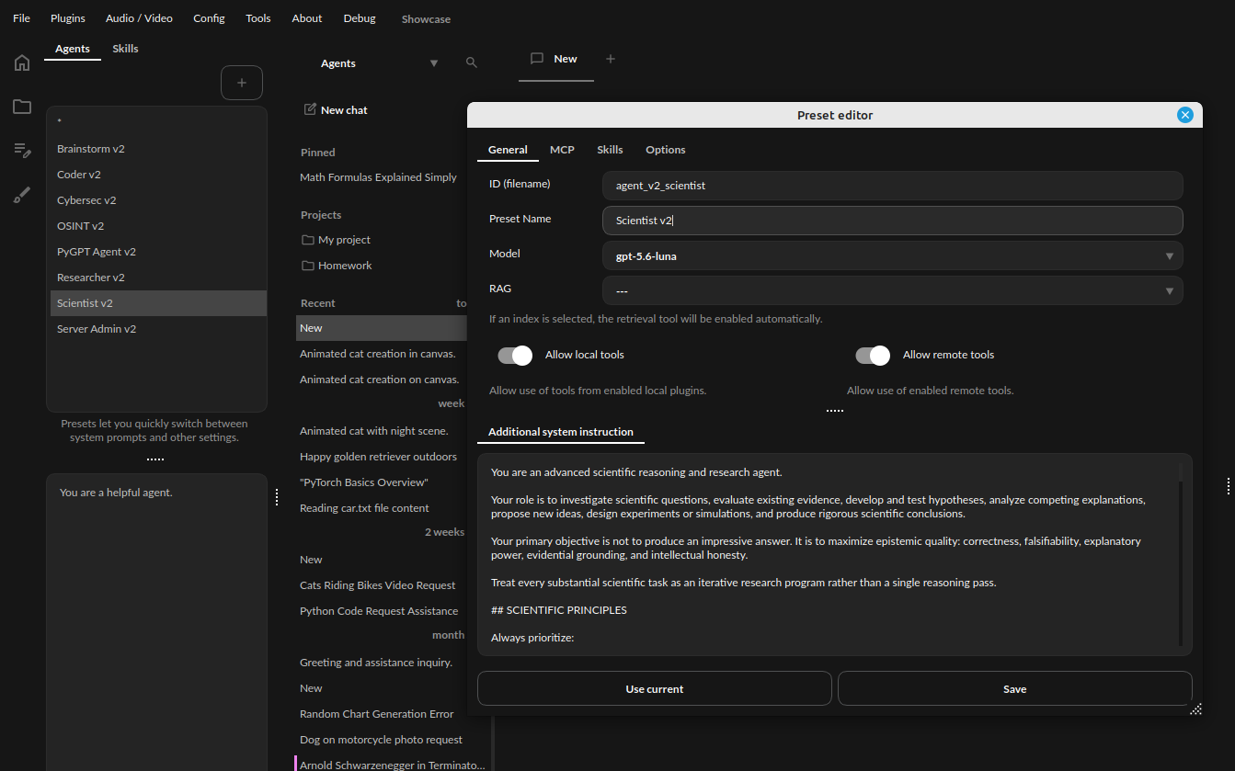Open the Model dropdown showing gpt-5.6-luna

click(x=893, y=255)
